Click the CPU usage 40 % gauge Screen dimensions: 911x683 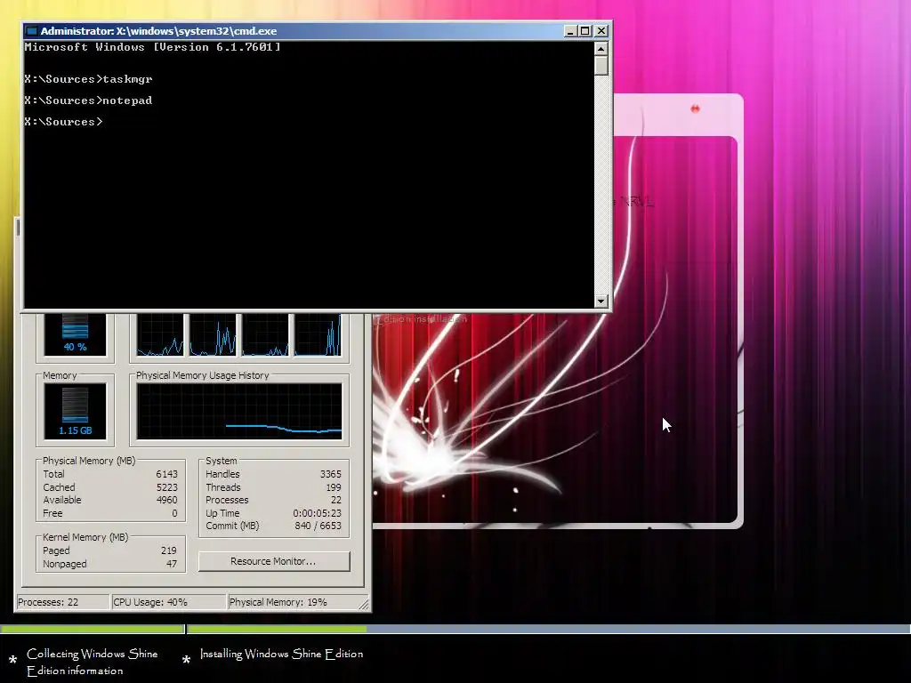click(x=75, y=334)
